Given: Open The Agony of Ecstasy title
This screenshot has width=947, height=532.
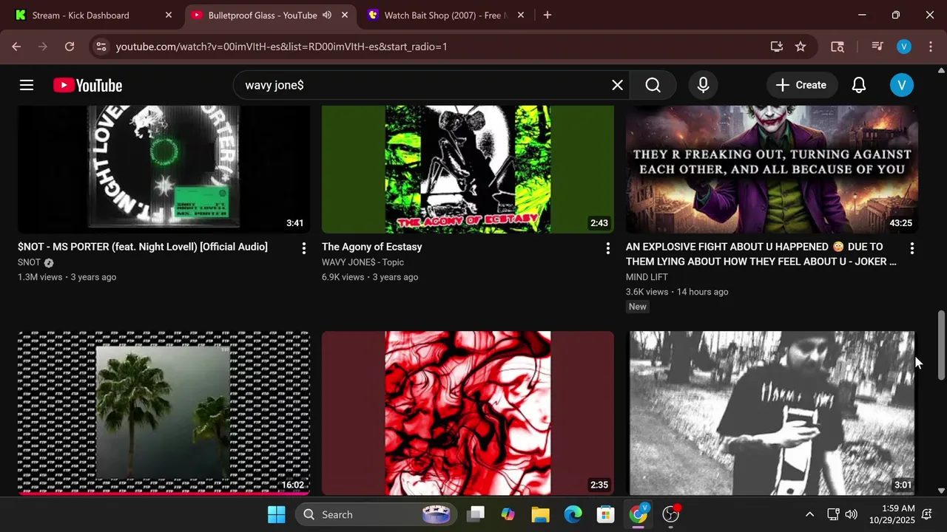Looking at the screenshot, I should [x=372, y=247].
